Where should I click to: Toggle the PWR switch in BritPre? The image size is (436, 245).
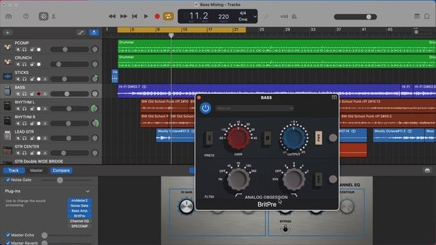[x=319, y=137]
